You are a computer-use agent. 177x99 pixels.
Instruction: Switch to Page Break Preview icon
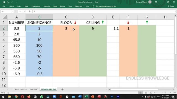click(x=151, y=93)
